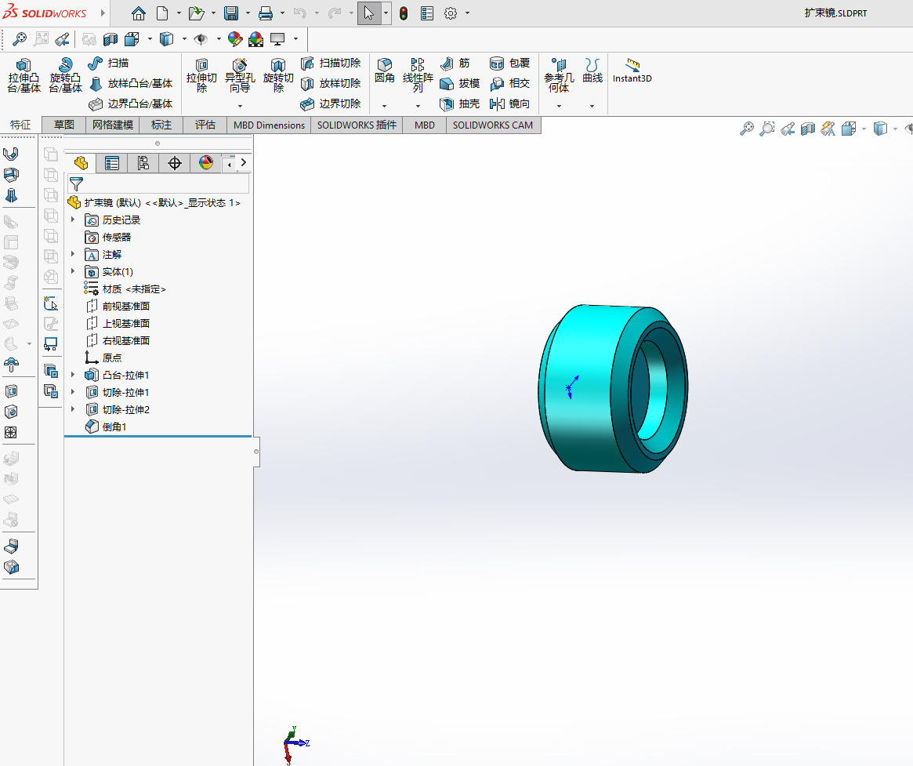
Task: Click the 扫描切除 swept cut button
Action: click(x=331, y=63)
